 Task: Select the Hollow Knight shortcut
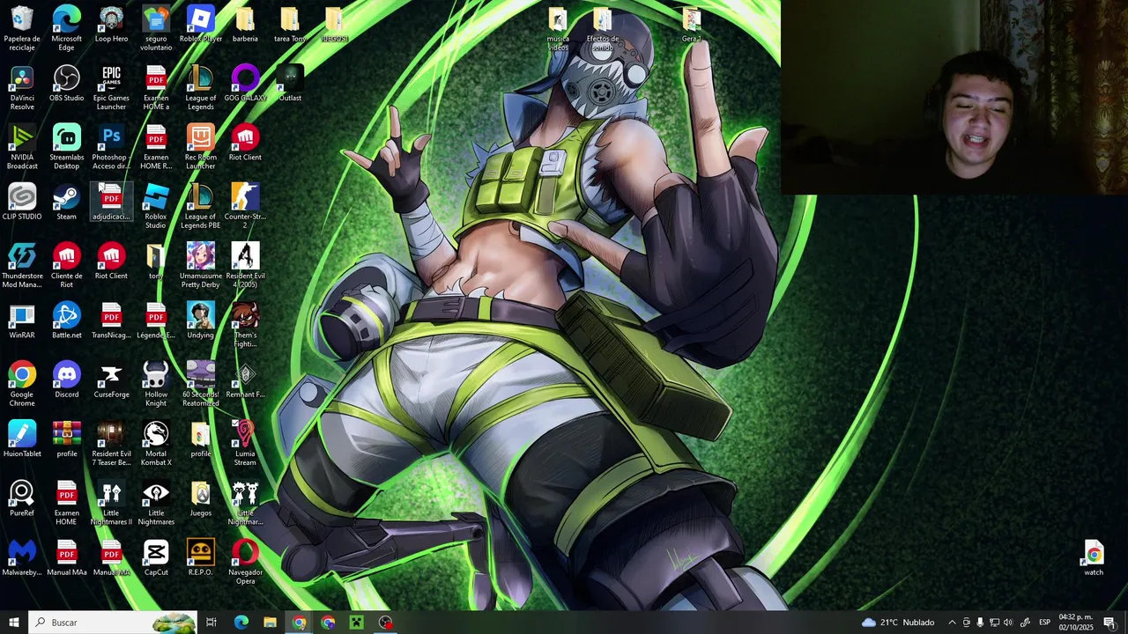click(156, 383)
